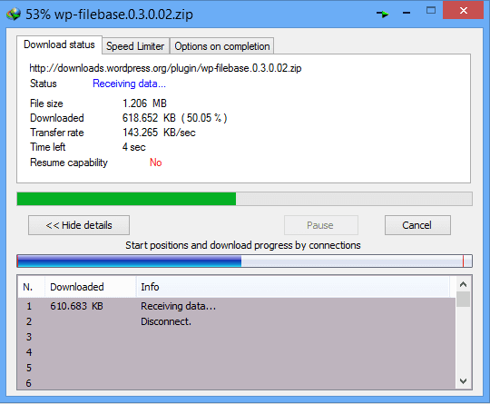This screenshot has width=490, height=404.
Task: Click the red marker on connections bar
Action: pos(463,261)
